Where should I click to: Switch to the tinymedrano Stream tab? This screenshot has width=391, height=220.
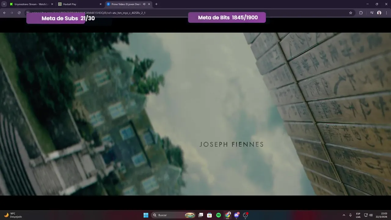(31, 4)
